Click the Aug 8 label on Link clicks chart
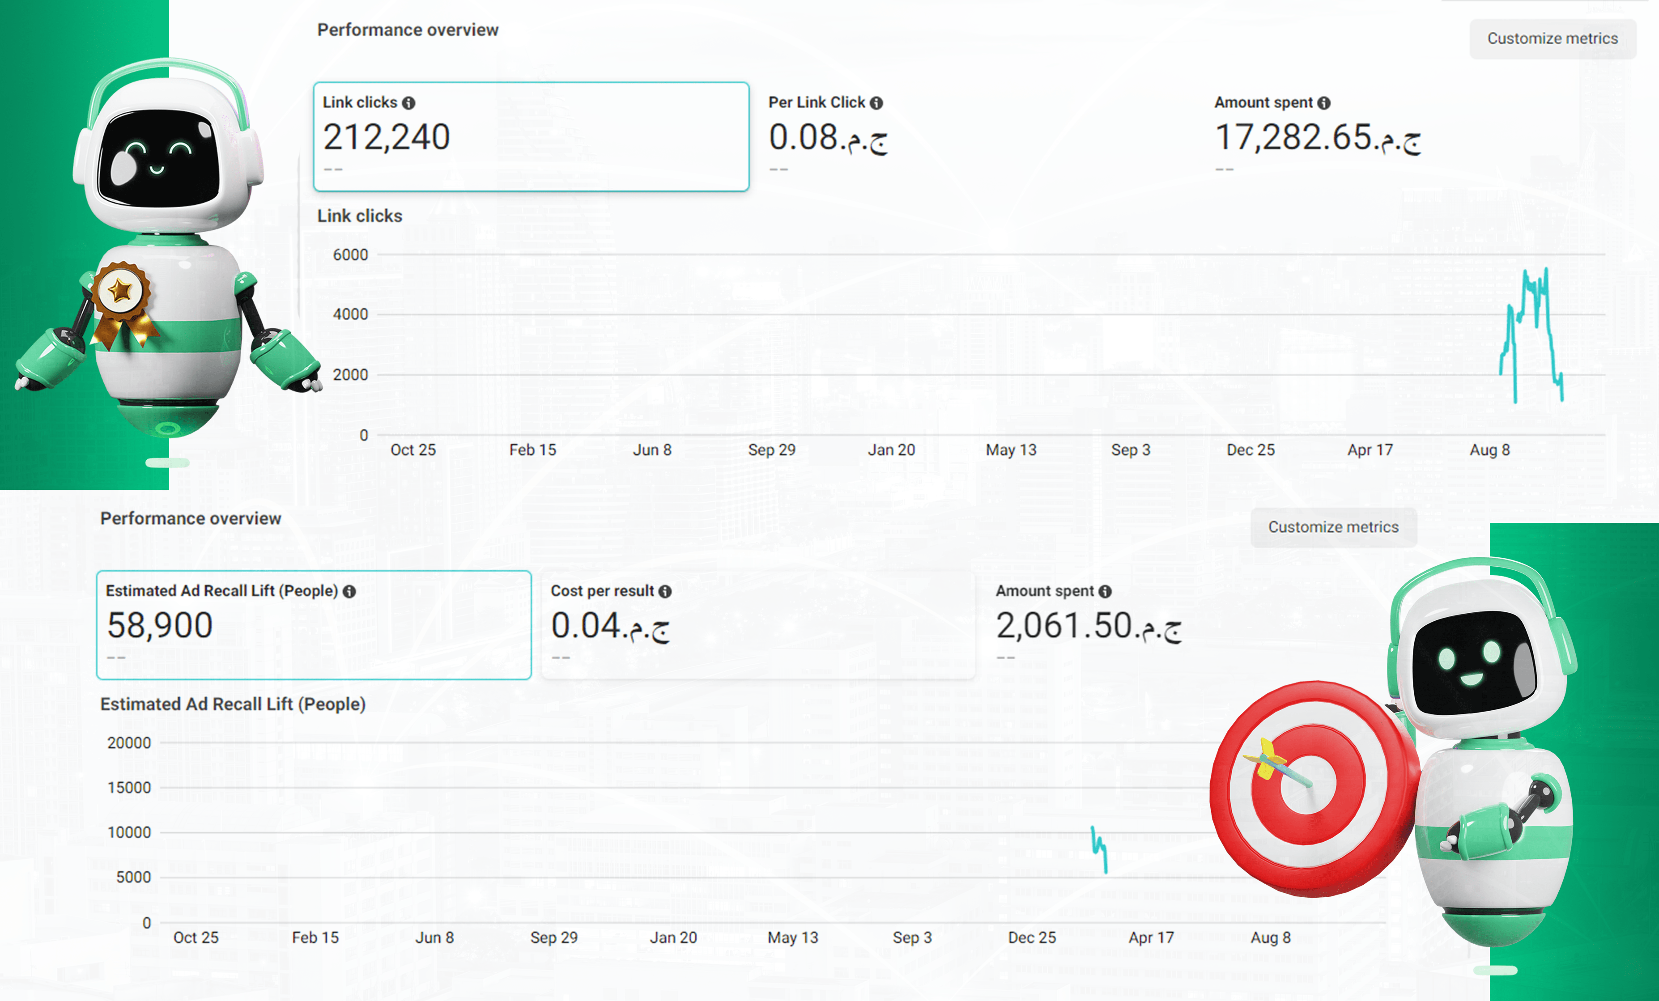Viewport: 1659px width, 1001px height. [x=1489, y=450]
